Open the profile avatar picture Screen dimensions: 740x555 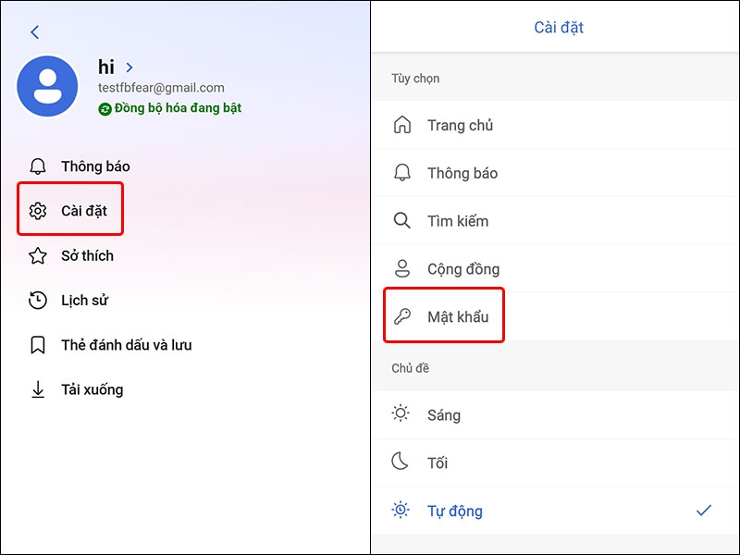[x=48, y=86]
